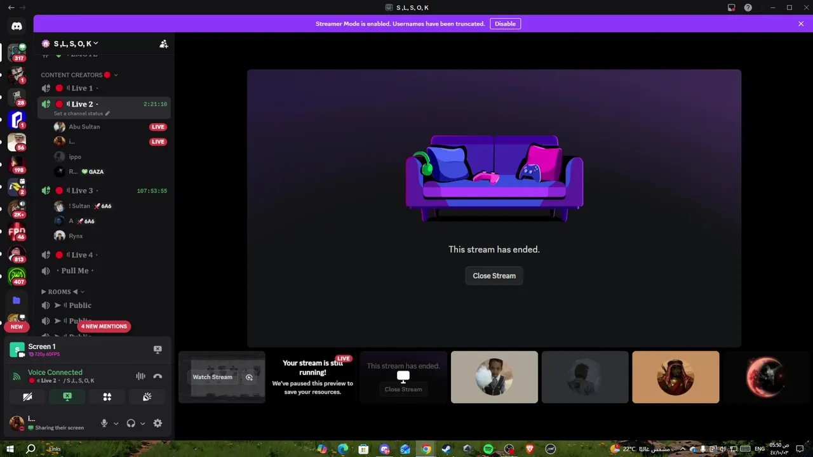The width and height of the screenshot is (813, 457).
Task: Open Discord direct messages home icon
Action: pyautogui.click(x=17, y=26)
